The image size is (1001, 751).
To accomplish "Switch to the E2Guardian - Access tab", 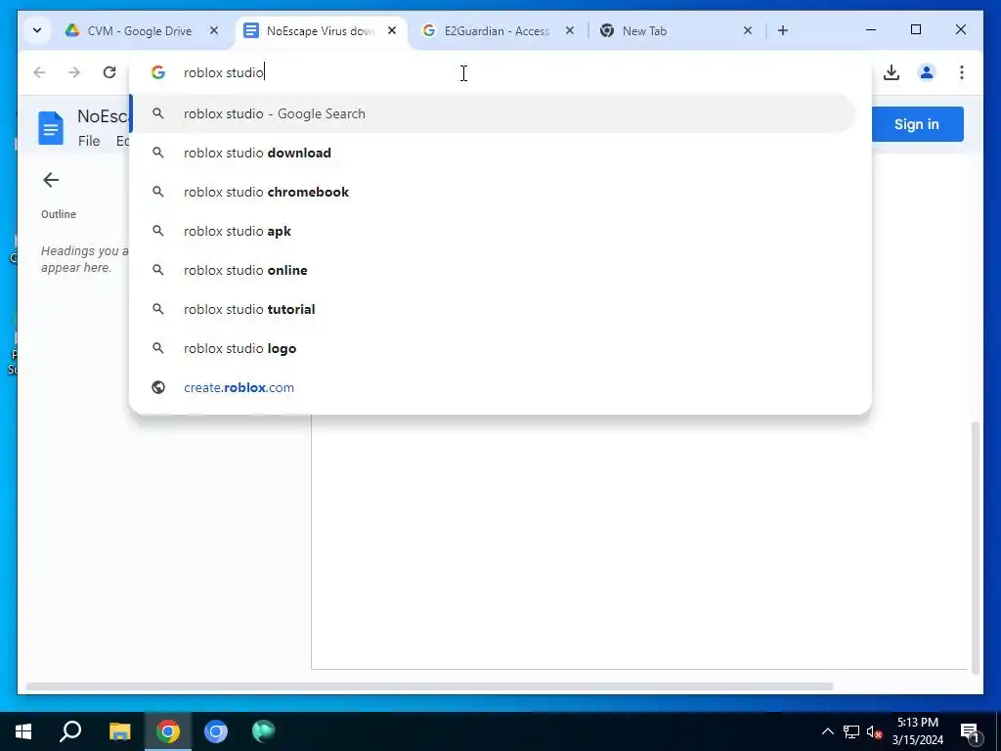I will tap(499, 30).
